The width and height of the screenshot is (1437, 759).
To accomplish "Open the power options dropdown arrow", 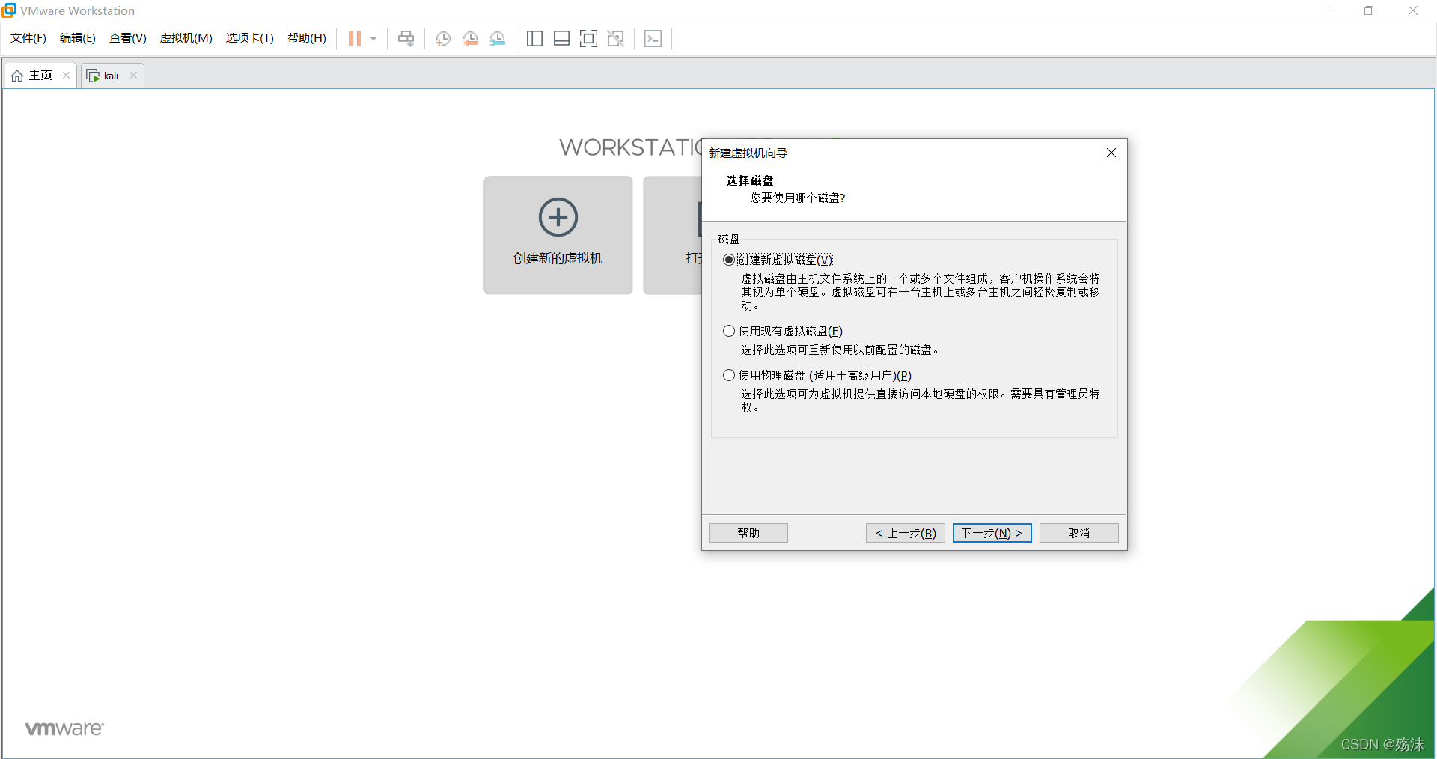I will (373, 39).
